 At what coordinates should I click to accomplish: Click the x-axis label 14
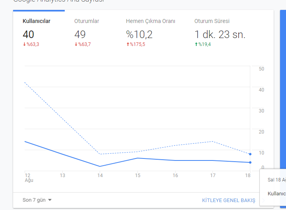click(100, 176)
